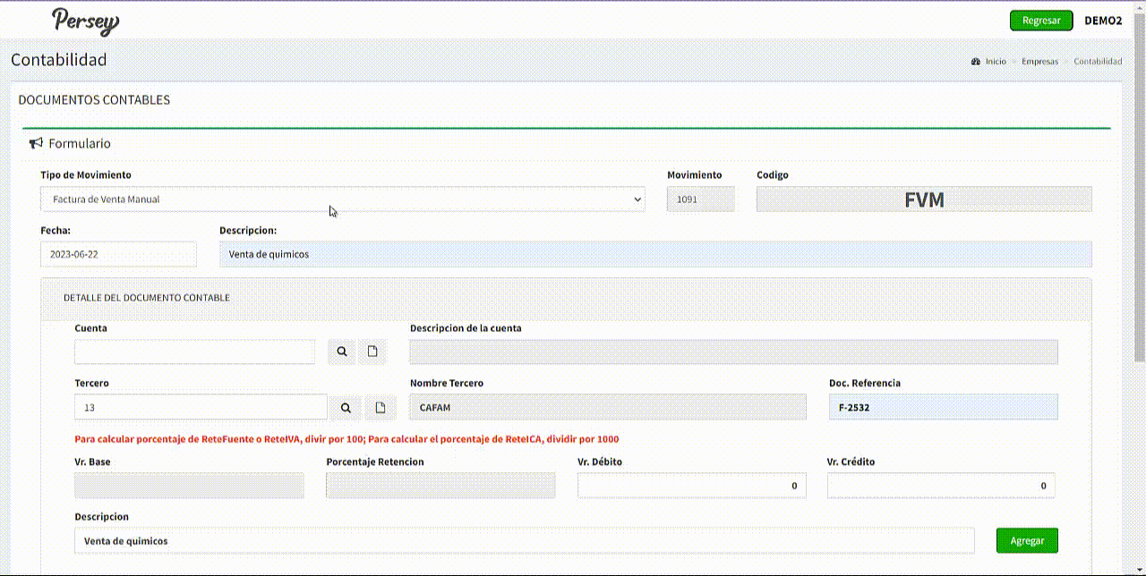Image resolution: width=1146 pixels, height=576 pixels.
Task: Click the Fecha date field
Action: coord(118,254)
